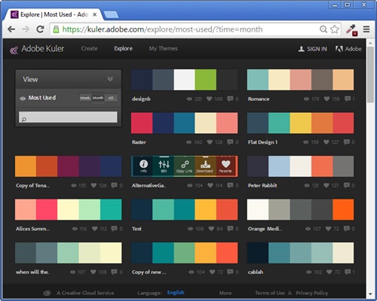Open the Edit sliders icon on AlternativeGa
The height and width of the screenshot is (301, 377).
coord(164,166)
